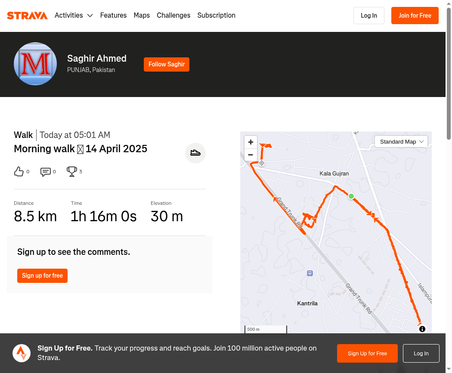Open map info attribution icon
Screen dimensions: 452x373
[422, 329]
